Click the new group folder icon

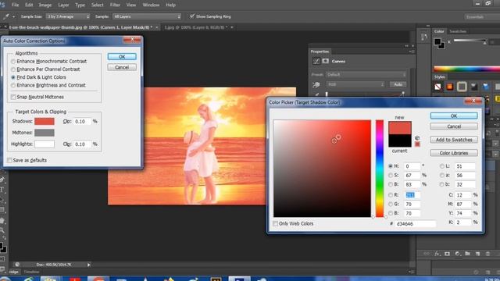click(467, 254)
